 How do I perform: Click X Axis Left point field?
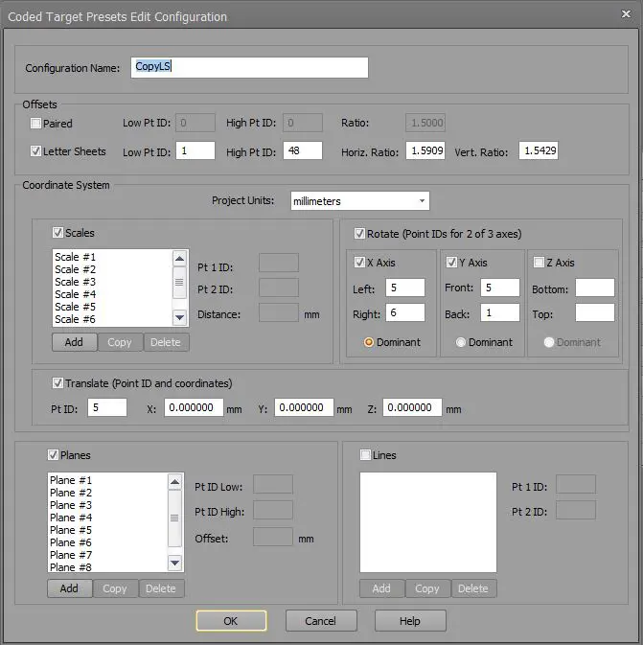(405, 288)
